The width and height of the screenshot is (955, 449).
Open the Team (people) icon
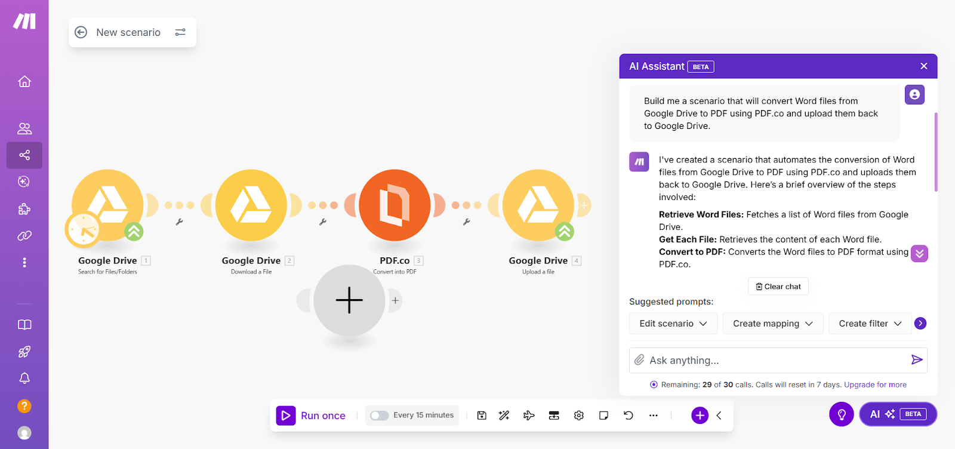pos(24,128)
